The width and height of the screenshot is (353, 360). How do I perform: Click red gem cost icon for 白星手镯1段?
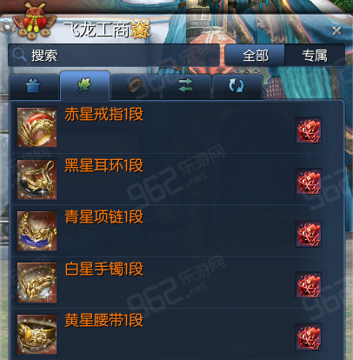tap(309, 285)
